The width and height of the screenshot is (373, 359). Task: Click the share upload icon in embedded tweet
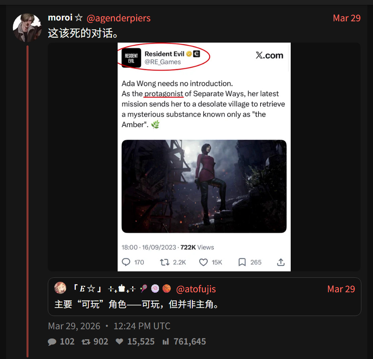281,262
